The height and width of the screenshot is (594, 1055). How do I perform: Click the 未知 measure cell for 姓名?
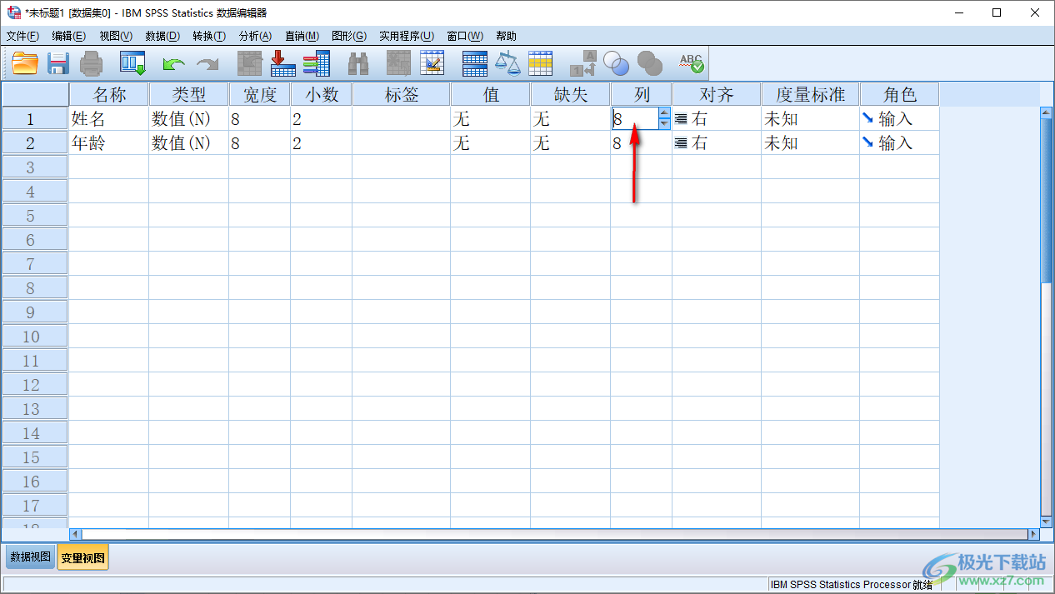(x=810, y=118)
